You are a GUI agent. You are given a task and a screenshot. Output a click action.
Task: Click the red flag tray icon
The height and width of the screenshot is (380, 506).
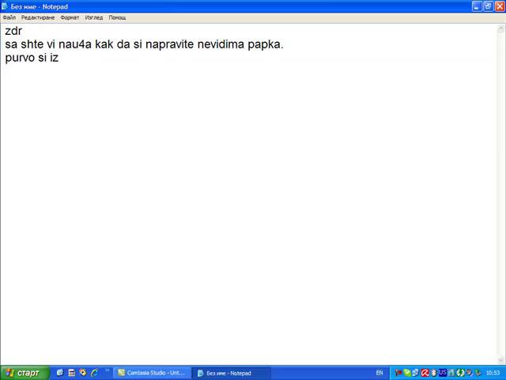[399, 373]
